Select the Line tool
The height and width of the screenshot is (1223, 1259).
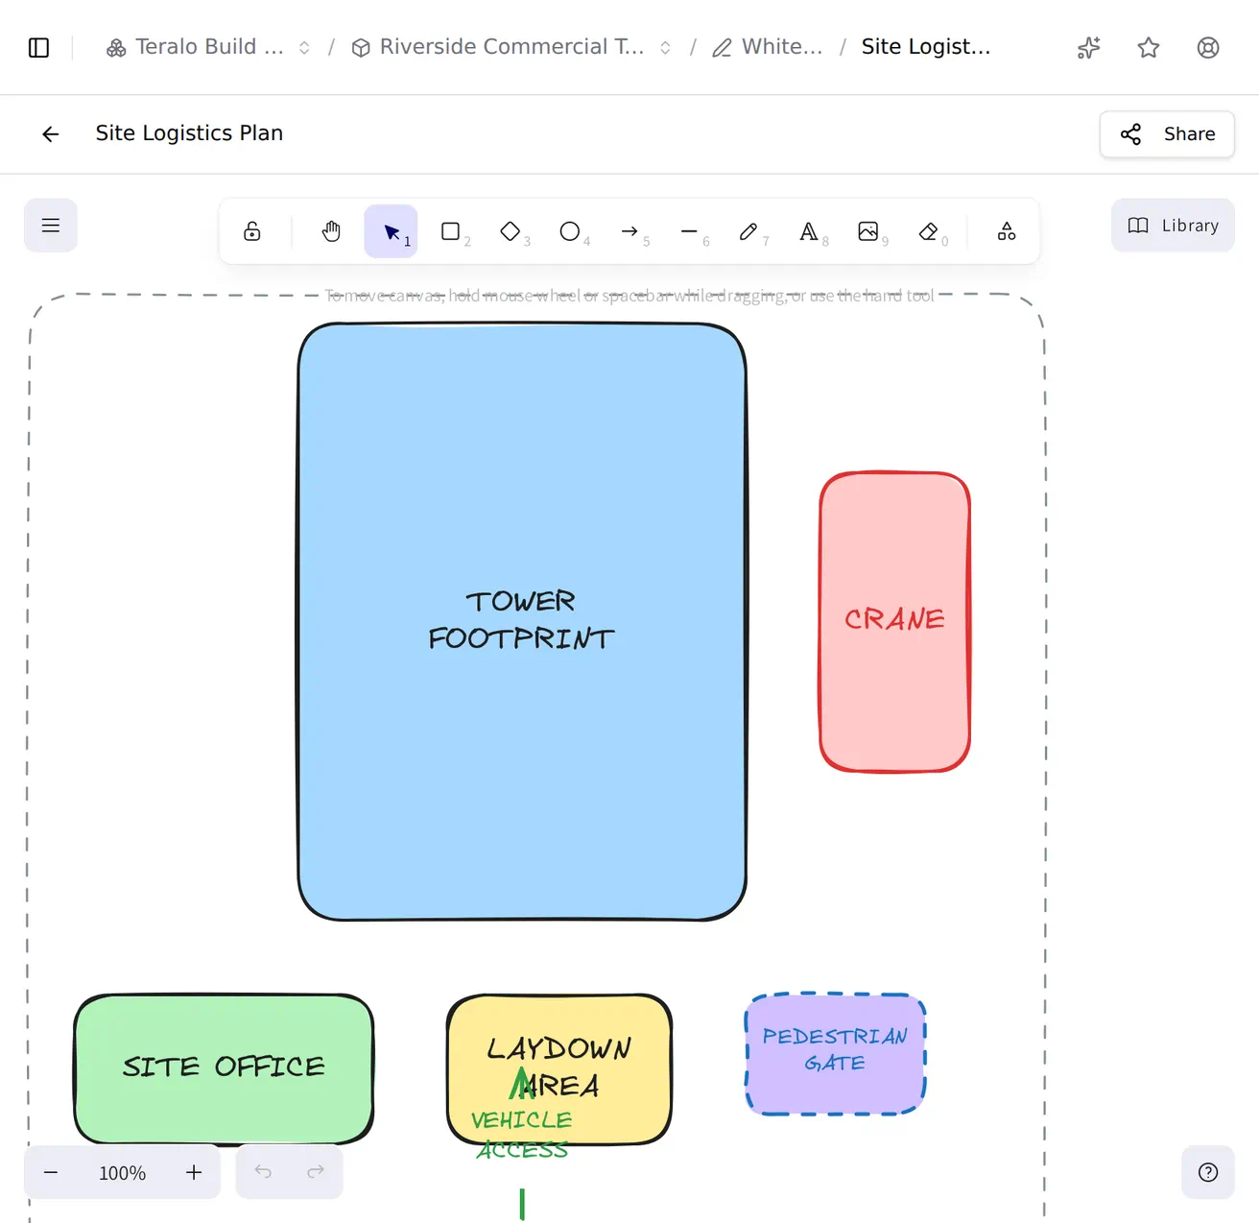[x=689, y=231]
